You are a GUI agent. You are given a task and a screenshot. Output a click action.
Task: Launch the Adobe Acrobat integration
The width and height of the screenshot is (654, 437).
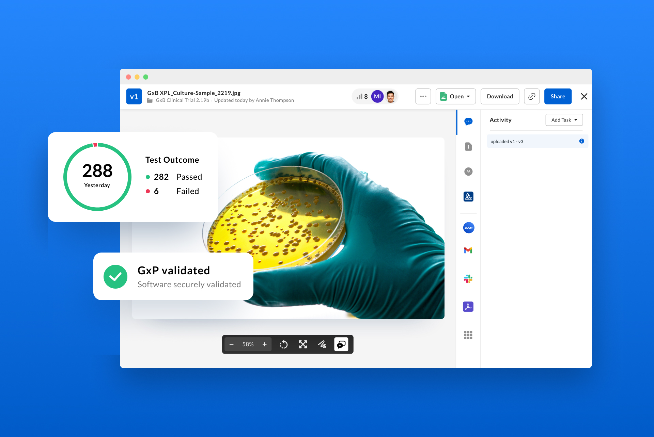pos(468,307)
